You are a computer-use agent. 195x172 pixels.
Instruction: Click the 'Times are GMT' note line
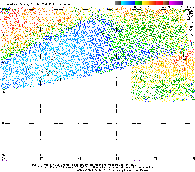click(x=83, y=165)
